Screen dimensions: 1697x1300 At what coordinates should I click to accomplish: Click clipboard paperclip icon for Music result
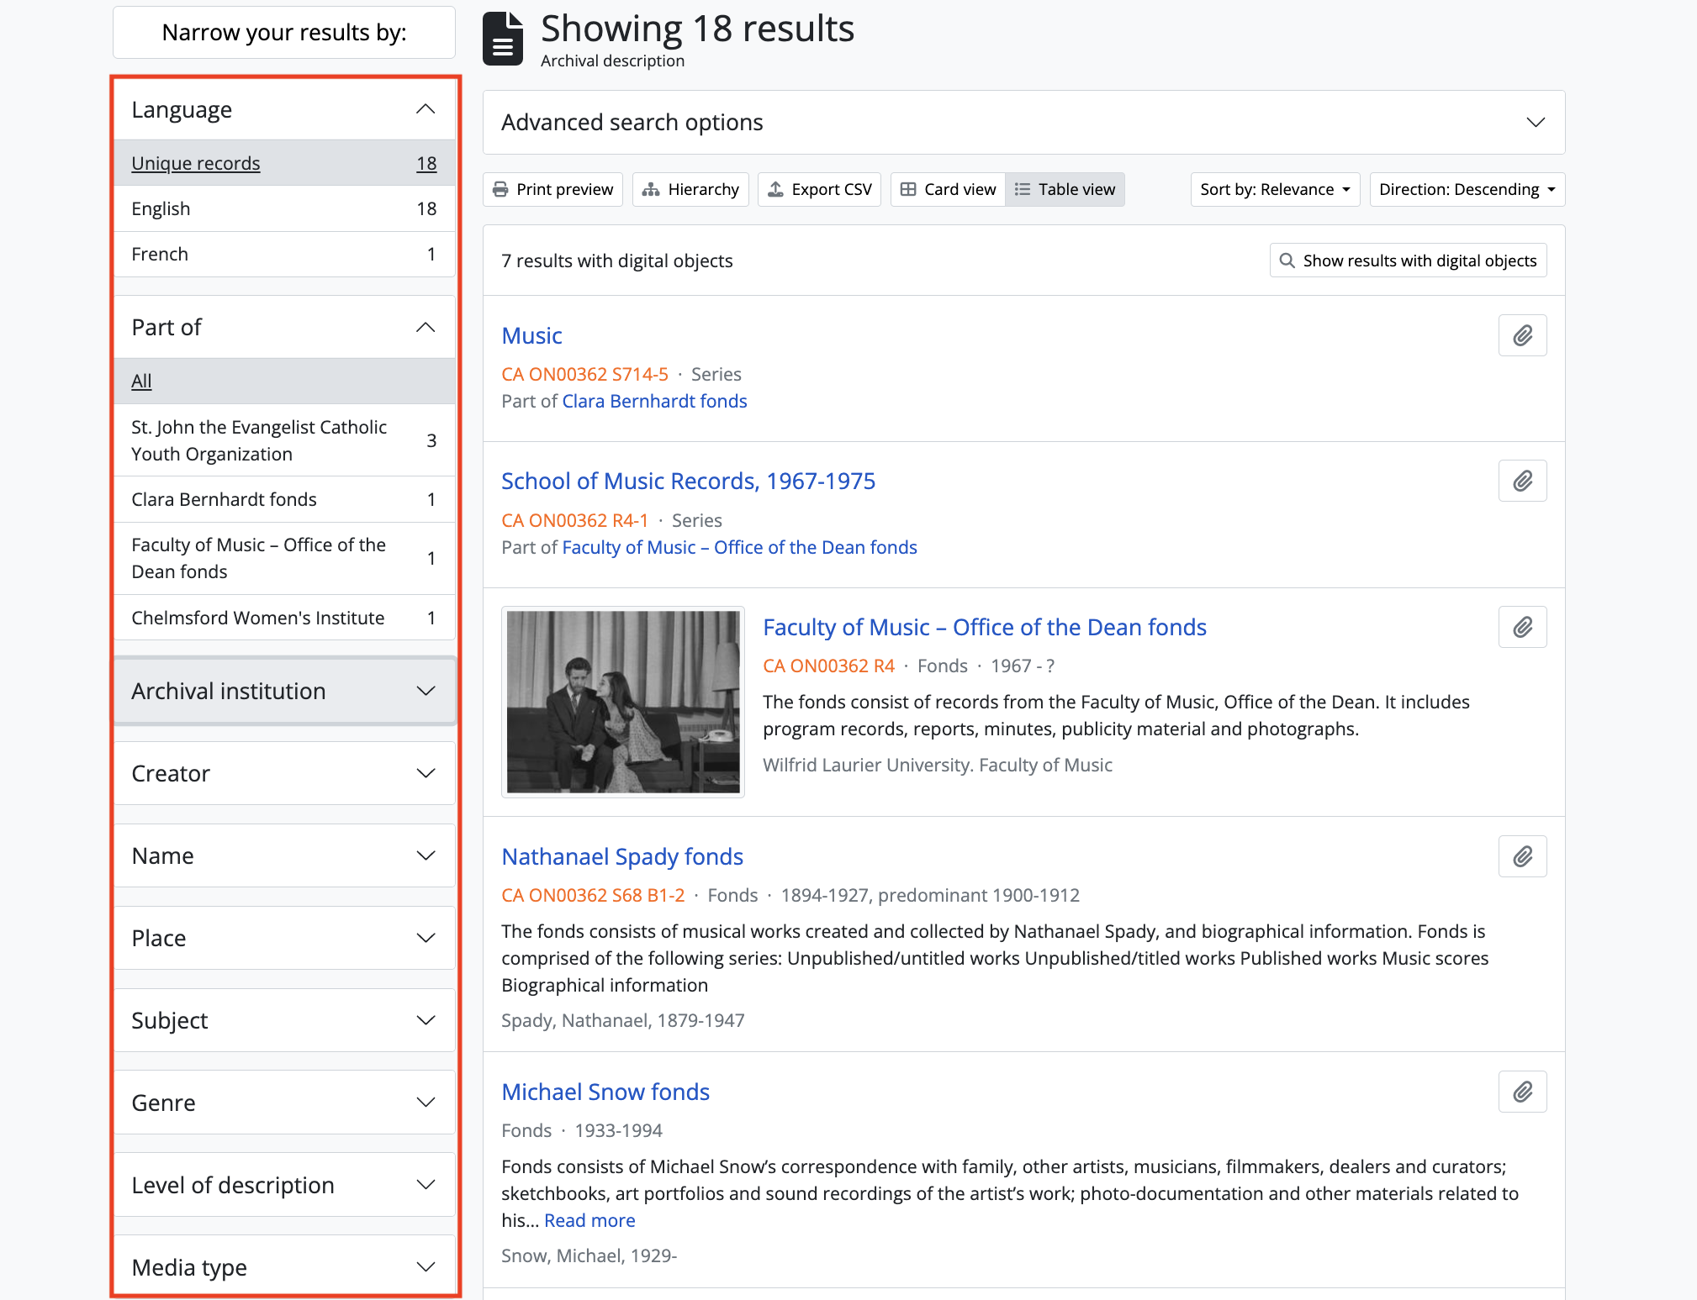click(x=1522, y=336)
